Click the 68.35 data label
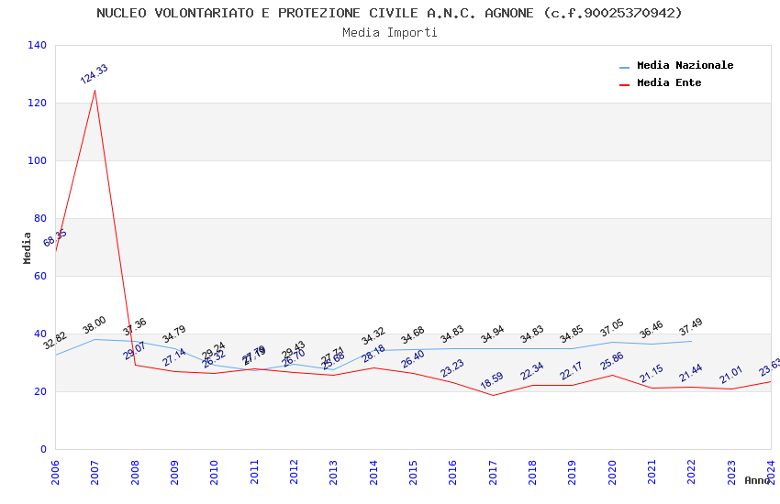This screenshot has height=504, width=780. click(55, 238)
